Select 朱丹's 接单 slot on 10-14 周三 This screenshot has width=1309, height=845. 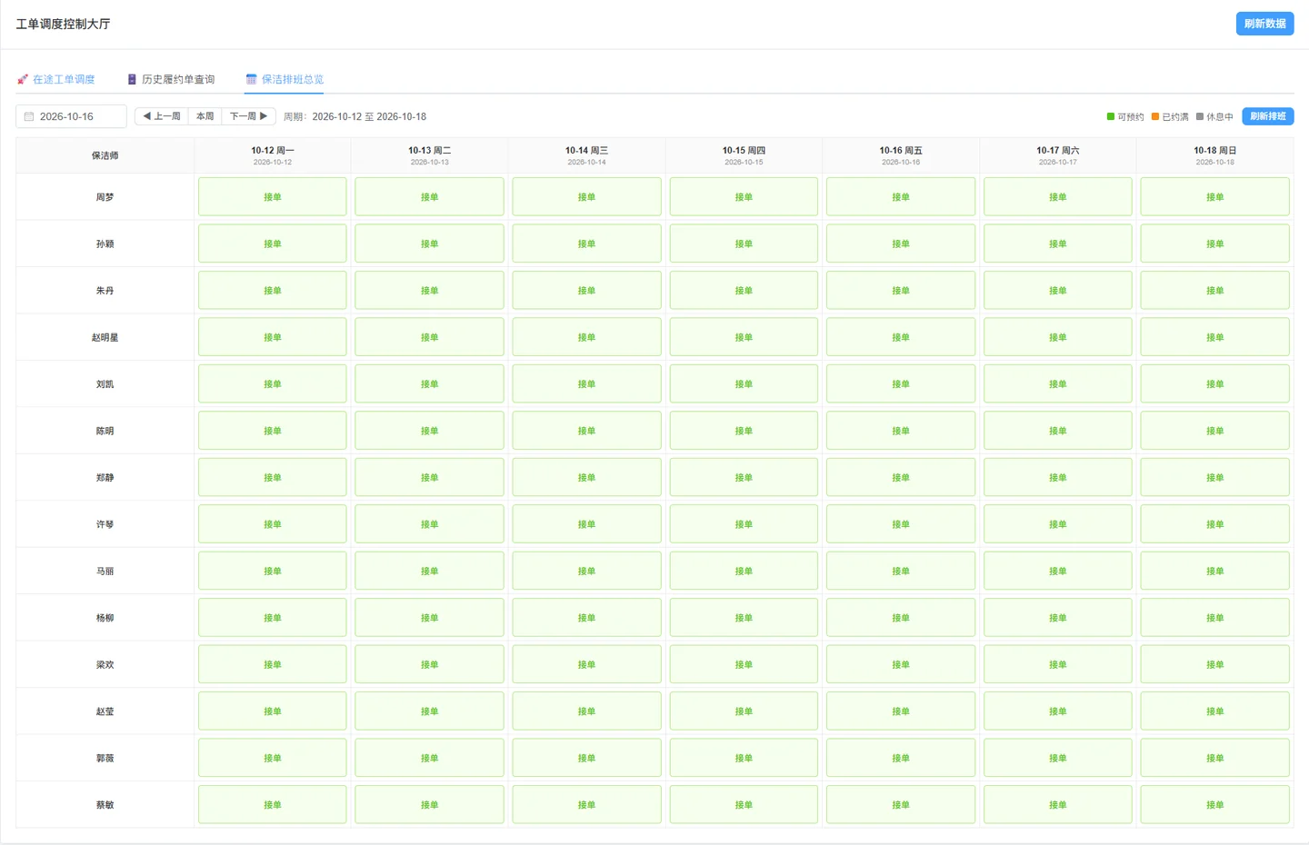point(586,290)
